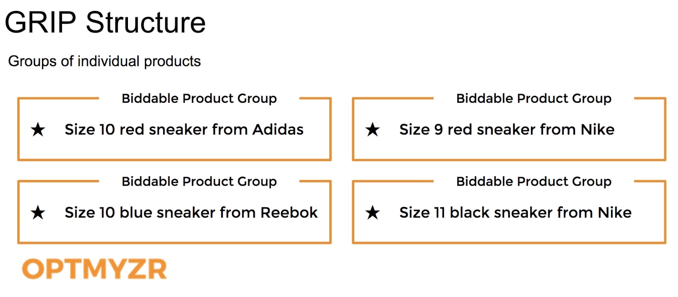This screenshot has width=678, height=297.
Task: Select the star next to Size 9 Nike sneaker
Action: point(373,130)
